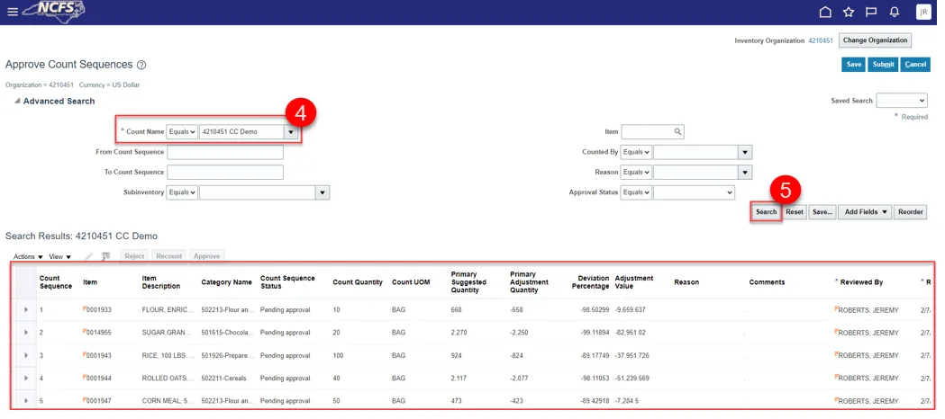Click the Detach table icon
This screenshot has width=945, height=419.
[106, 256]
